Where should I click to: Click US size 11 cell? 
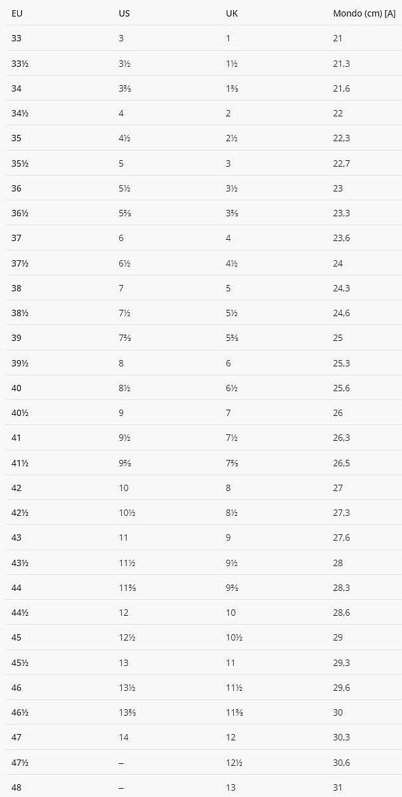click(x=123, y=537)
